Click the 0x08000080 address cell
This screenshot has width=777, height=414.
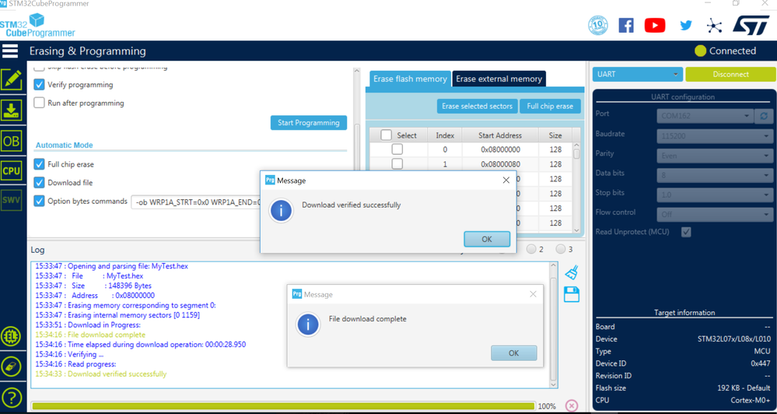point(500,164)
